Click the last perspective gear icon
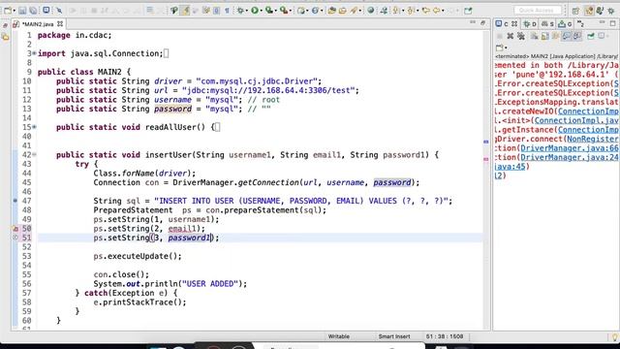This screenshot has height=349, width=620. coord(611,11)
